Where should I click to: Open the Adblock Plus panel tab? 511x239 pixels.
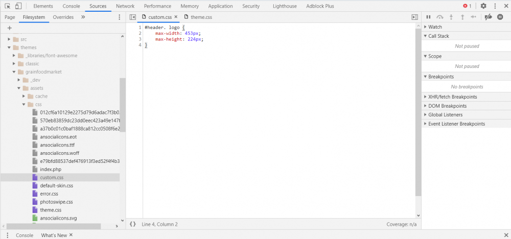coord(320,6)
